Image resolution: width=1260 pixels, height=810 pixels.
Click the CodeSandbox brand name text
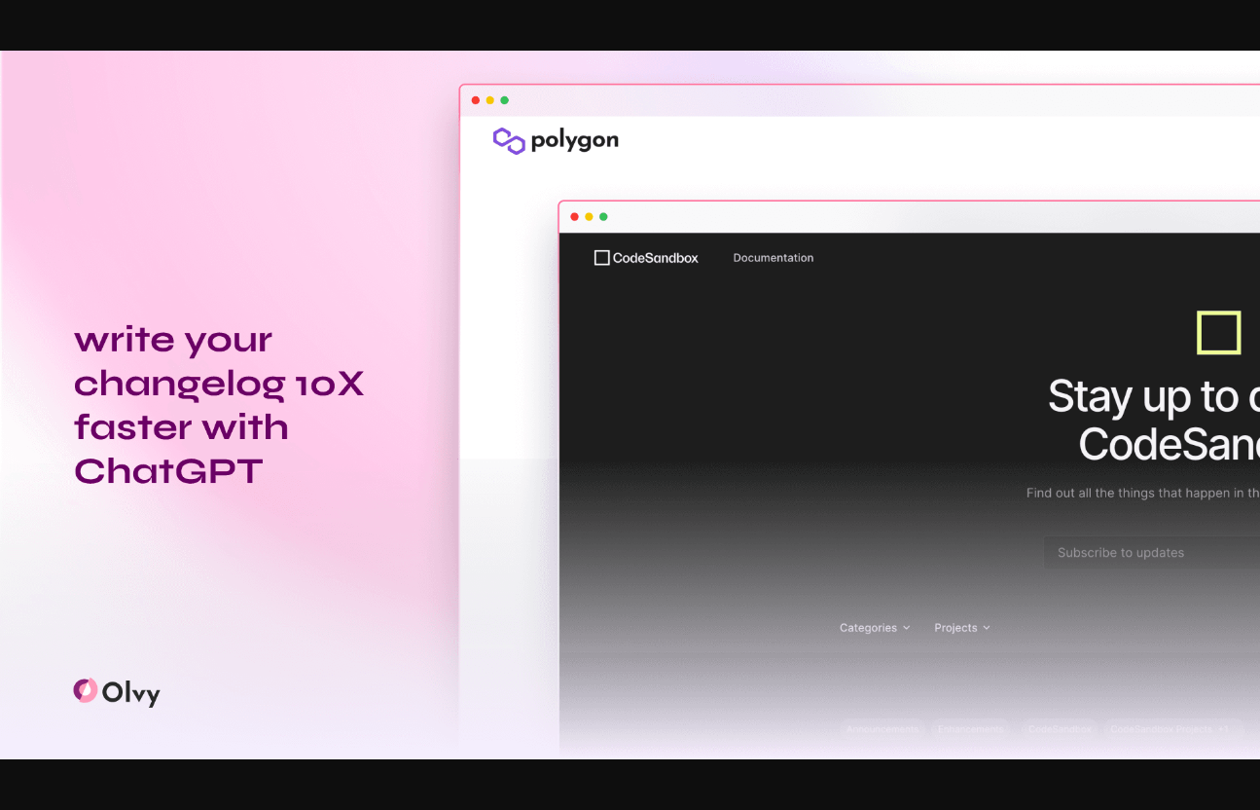click(x=655, y=258)
